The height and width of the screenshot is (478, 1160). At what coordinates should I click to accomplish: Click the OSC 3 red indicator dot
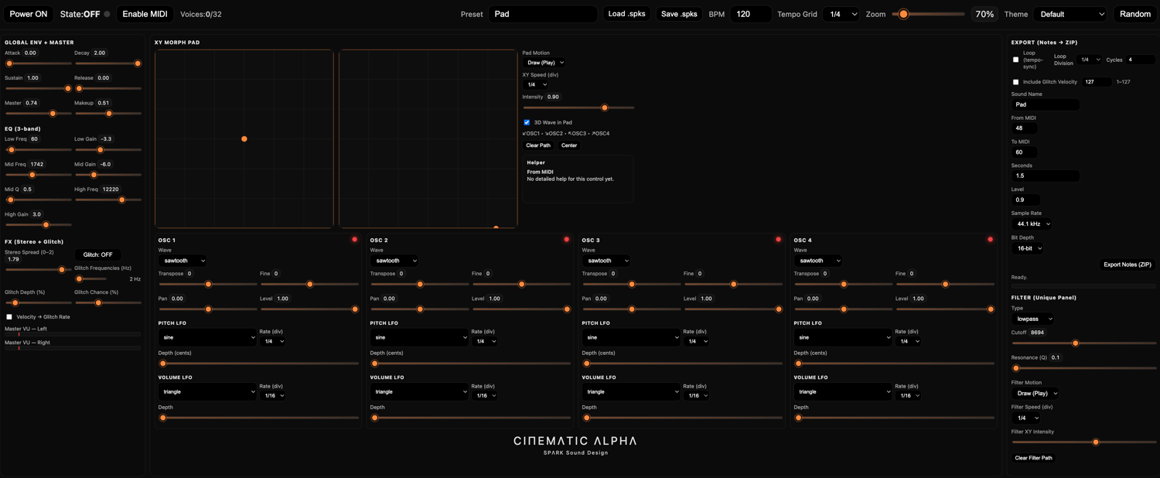(x=779, y=240)
